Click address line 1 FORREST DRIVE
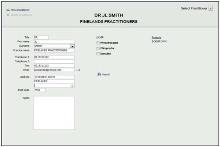 [x=54, y=77]
